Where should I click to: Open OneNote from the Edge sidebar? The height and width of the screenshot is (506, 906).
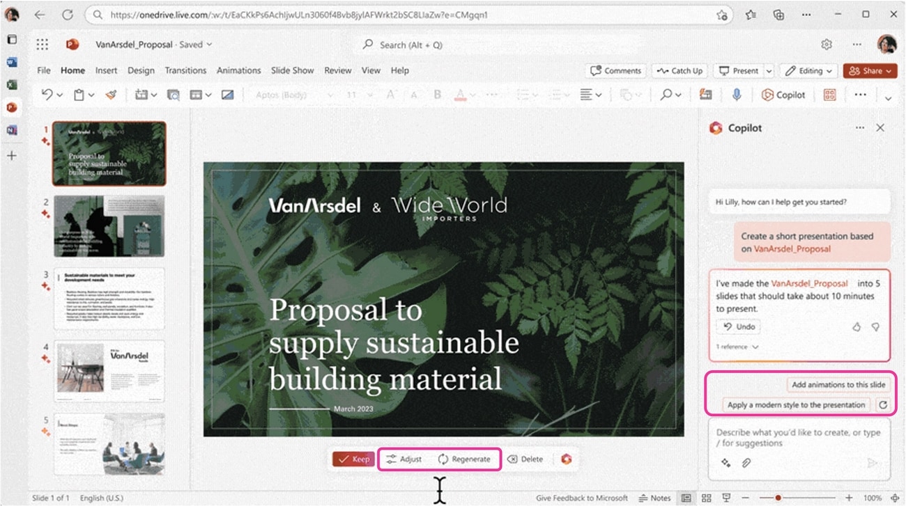click(x=11, y=130)
